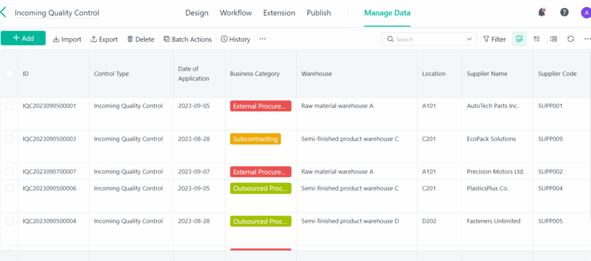Toggle the highlighted green view icon
Screen dimensions: 591x261
519,39
